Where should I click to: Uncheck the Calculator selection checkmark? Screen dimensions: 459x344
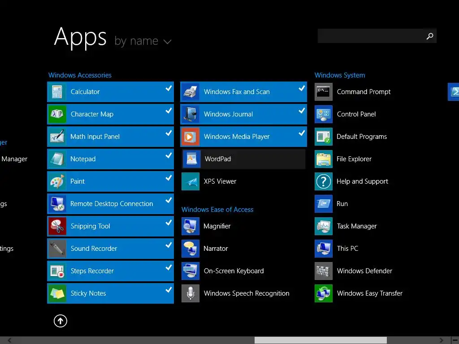click(x=169, y=88)
